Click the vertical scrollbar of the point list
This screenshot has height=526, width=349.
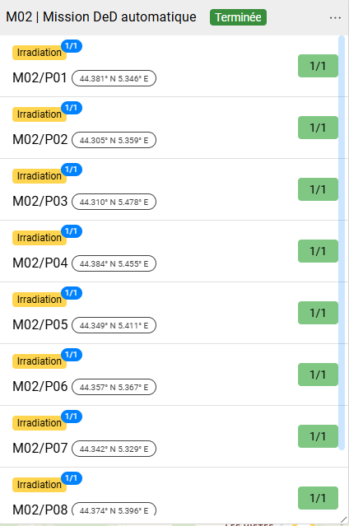click(342, 243)
